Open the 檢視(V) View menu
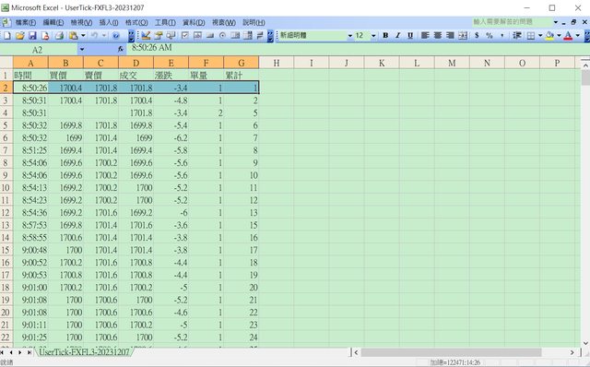Image resolution: width=590 pixels, height=367 pixels. coord(81,22)
